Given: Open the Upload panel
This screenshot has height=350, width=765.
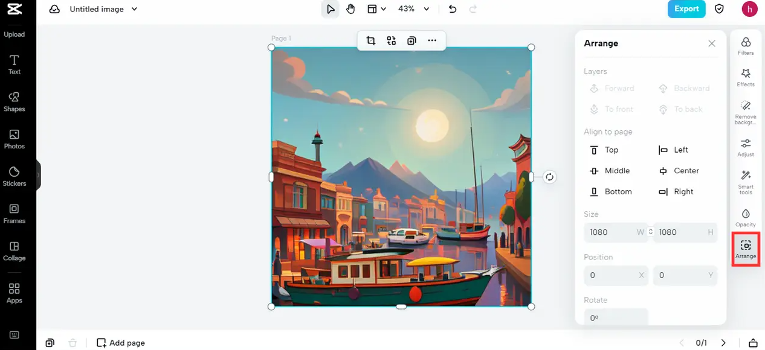Looking at the screenshot, I should [x=15, y=34].
